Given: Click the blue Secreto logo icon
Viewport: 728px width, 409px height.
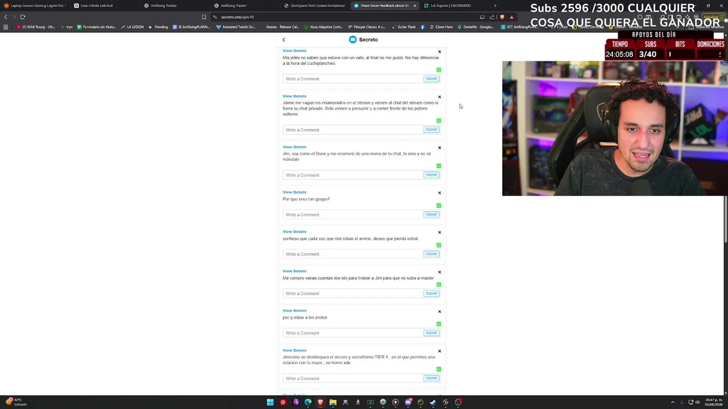Looking at the screenshot, I should point(353,40).
